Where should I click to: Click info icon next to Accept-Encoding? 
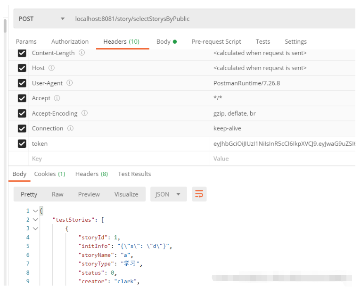85,113
